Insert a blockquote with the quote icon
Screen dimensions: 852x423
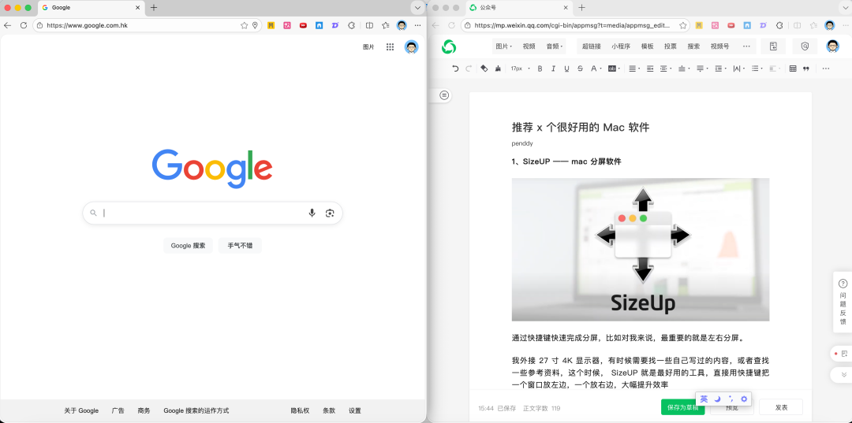click(x=806, y=69)
